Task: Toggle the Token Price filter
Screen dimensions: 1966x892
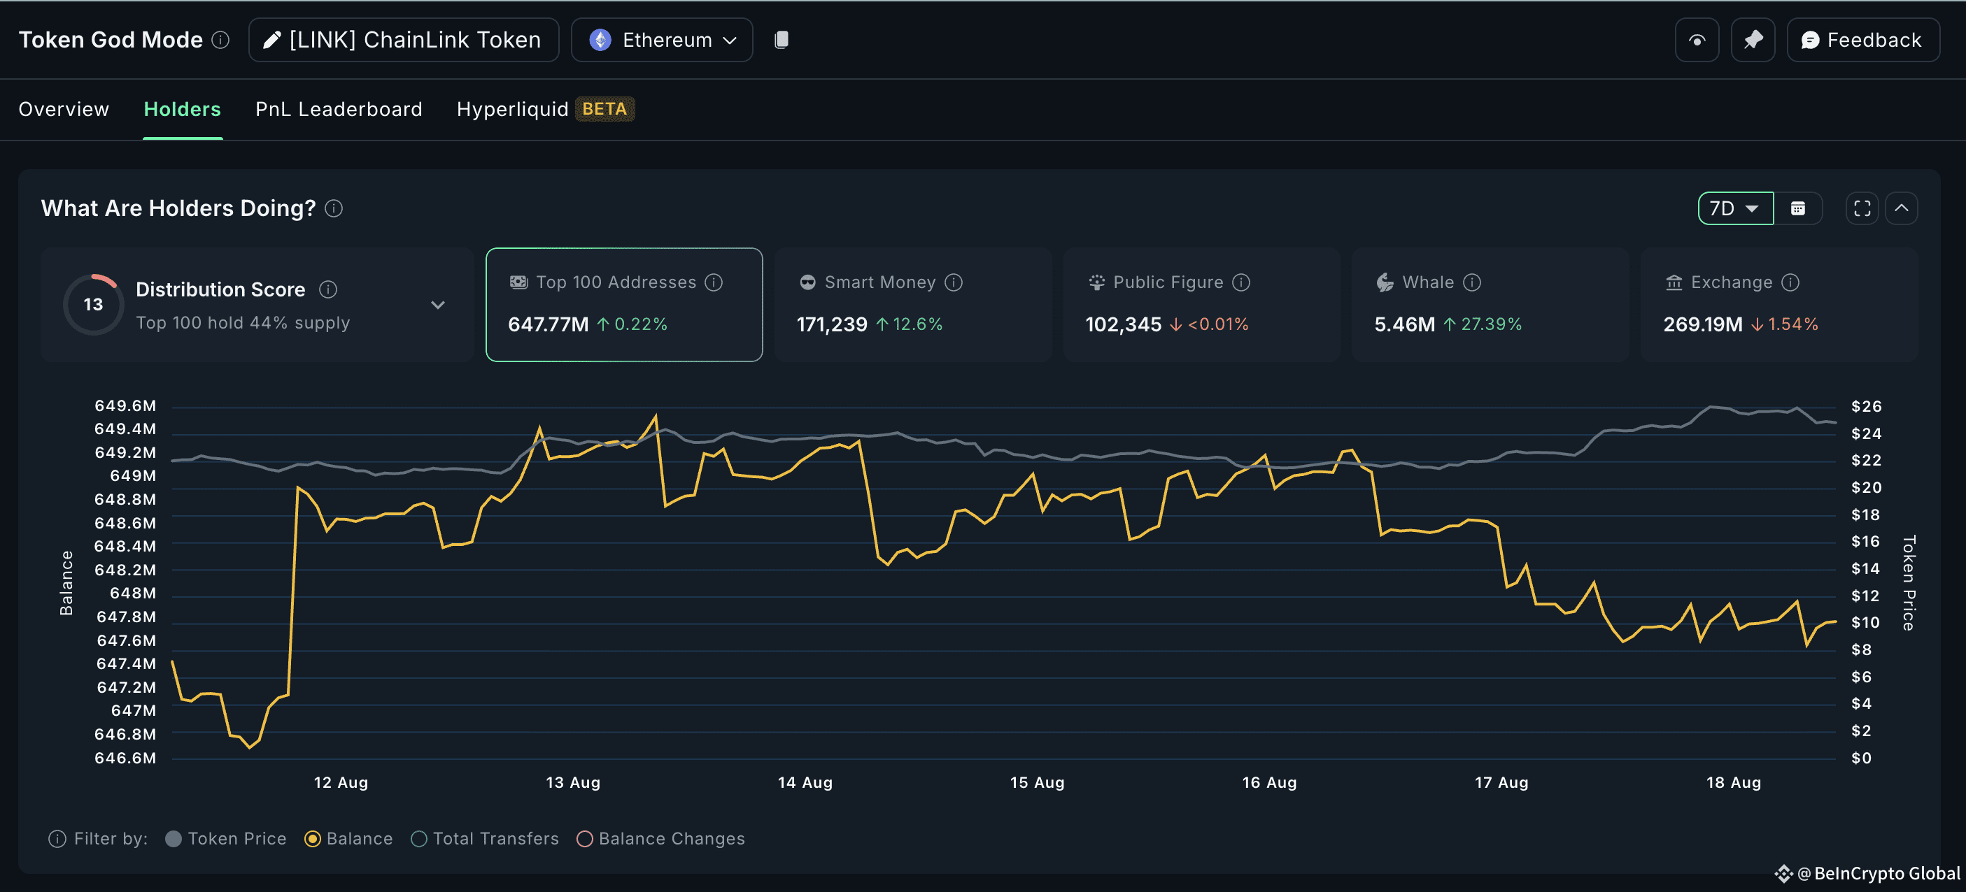Action: (x=226, y=839)
